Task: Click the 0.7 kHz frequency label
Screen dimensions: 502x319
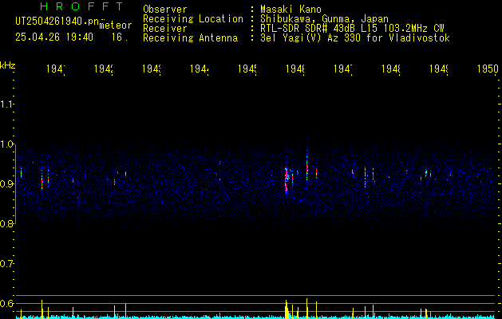Action: click(x=6, y=263)
